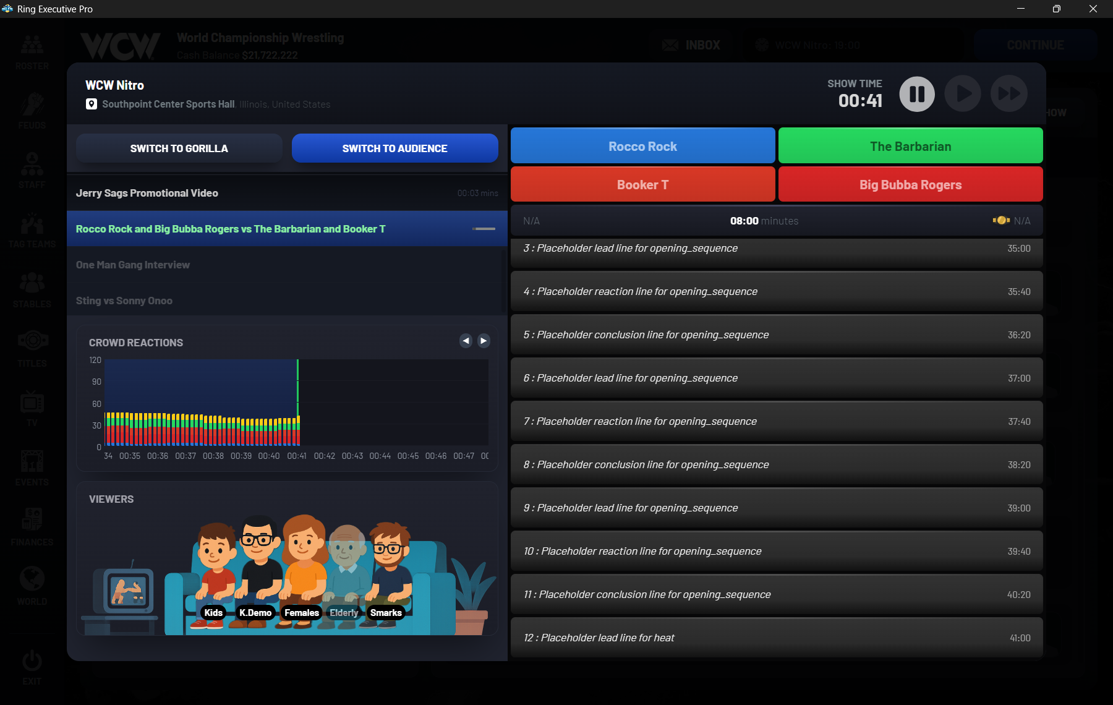Image resolution: width=1113 pixels, height=705 pixels.
Task: Open the Inbox envelope button
Action: [691, 45]
